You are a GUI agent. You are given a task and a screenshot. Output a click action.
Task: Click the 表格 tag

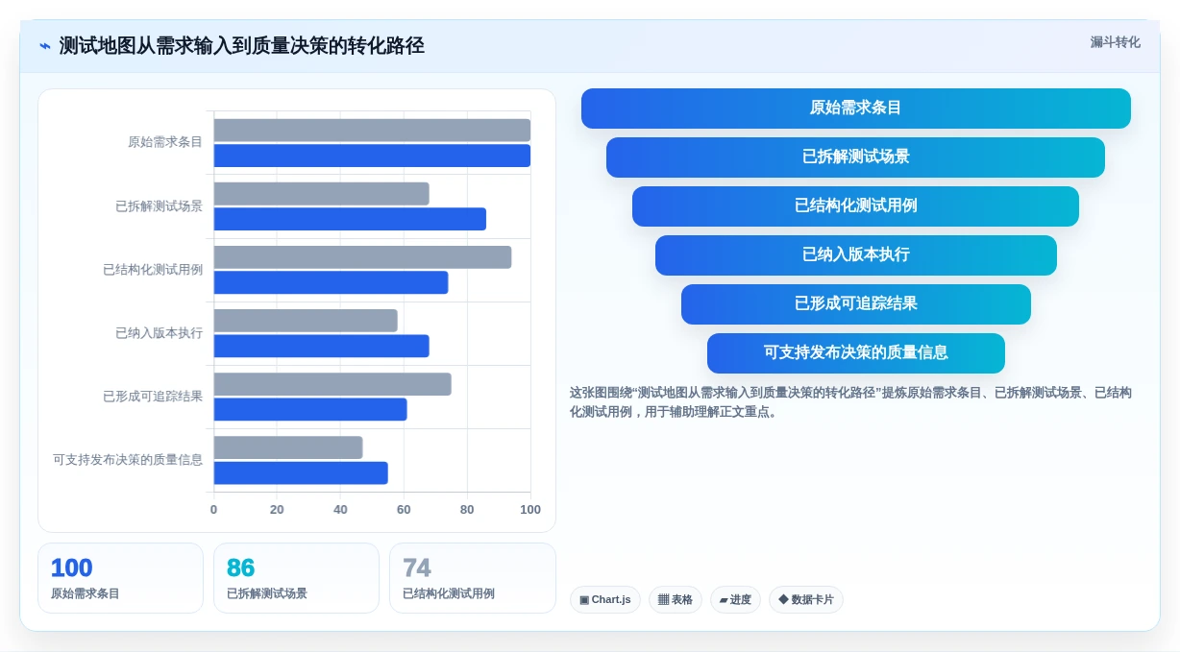pos(676,600)
